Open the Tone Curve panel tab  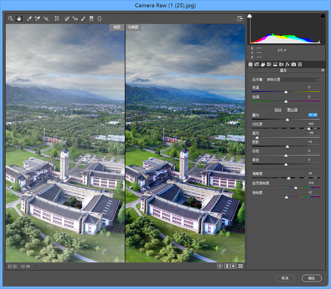[257, 64]
